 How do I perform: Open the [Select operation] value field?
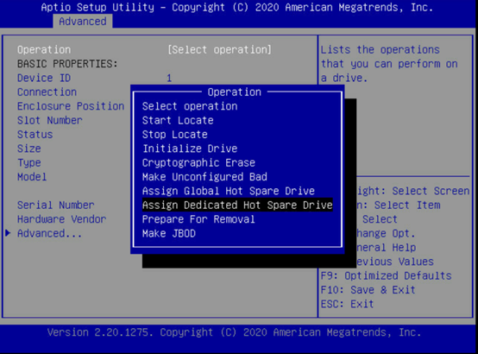pos(219,50)
